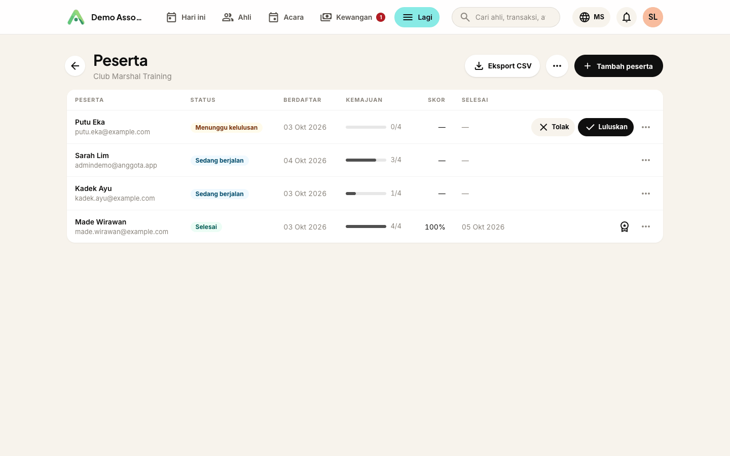Image resolution: width=730 pixels, height=456 pixels.
Task: Open the Acara section
Action: 286,17
